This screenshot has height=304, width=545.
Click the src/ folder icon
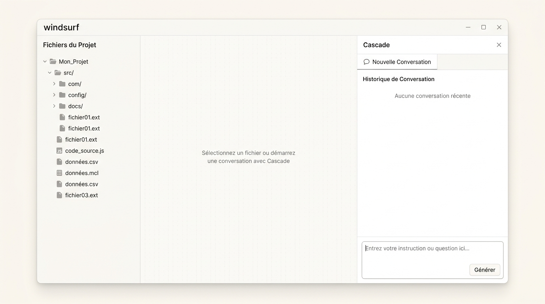[58, 73]
